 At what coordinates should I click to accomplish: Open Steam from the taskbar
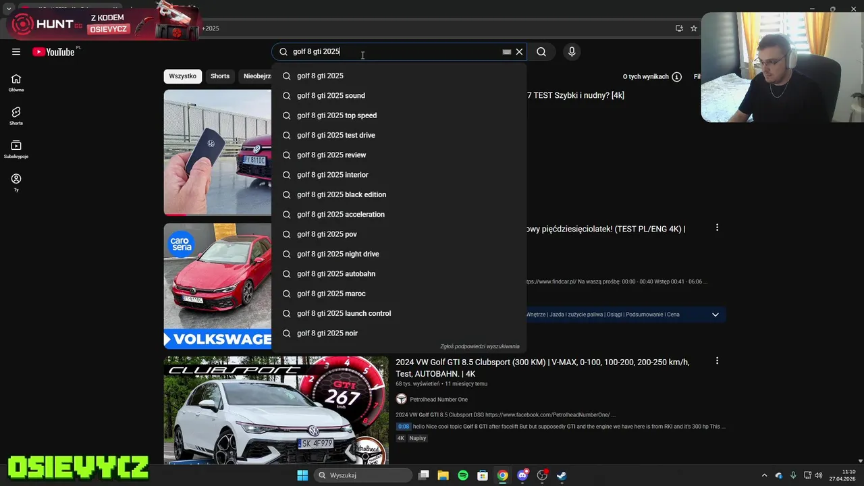coord(562,475)
